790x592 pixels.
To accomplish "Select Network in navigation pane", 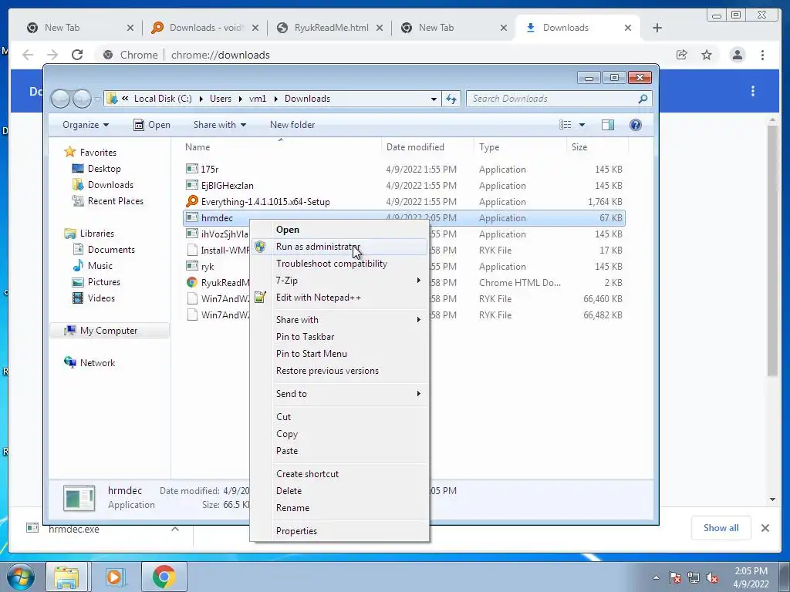I will click(89, 363).
